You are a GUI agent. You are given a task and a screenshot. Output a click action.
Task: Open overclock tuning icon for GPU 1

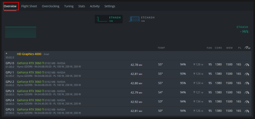(247, 74)
